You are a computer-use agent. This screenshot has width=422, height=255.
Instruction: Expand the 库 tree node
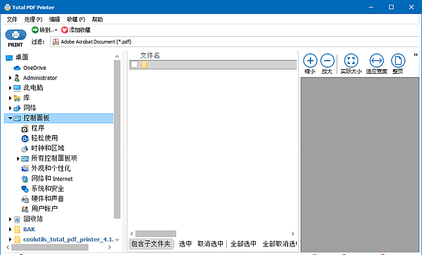pos(10,98)
